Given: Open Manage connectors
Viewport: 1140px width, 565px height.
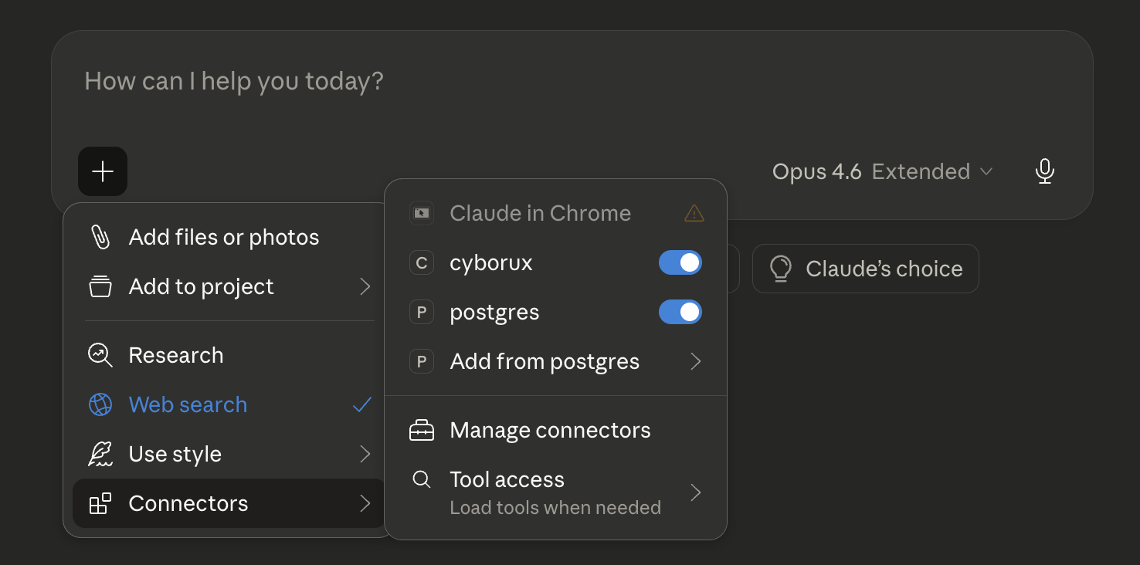Looking at the screenshot, I should tap(550, 430).
